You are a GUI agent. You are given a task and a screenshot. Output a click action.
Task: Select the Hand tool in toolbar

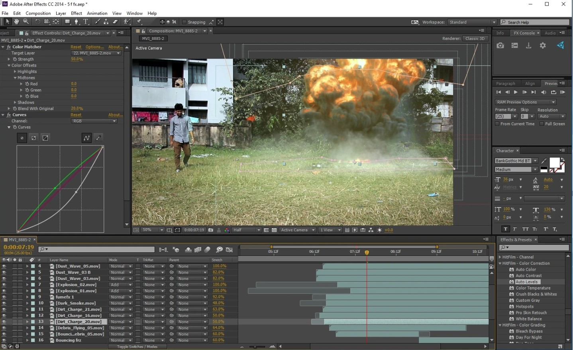pyautogui.click(x=16, y=22)
